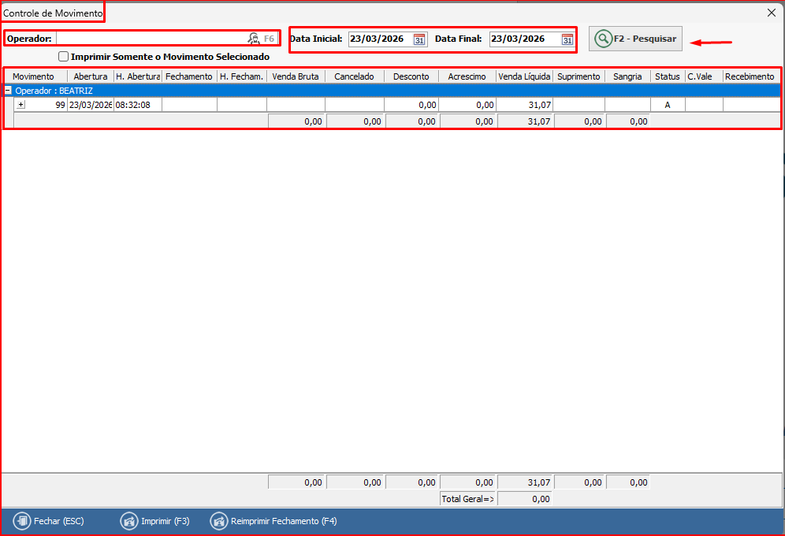Image resolution: width=785 pixels, height=536 pixels.
Task: Click the Status column header
Action: (x=667, y=76)
